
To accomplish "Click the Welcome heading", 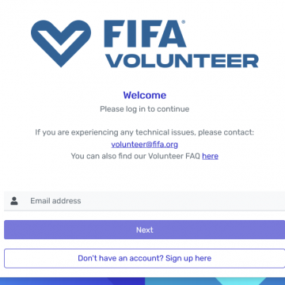I will 145,95.
